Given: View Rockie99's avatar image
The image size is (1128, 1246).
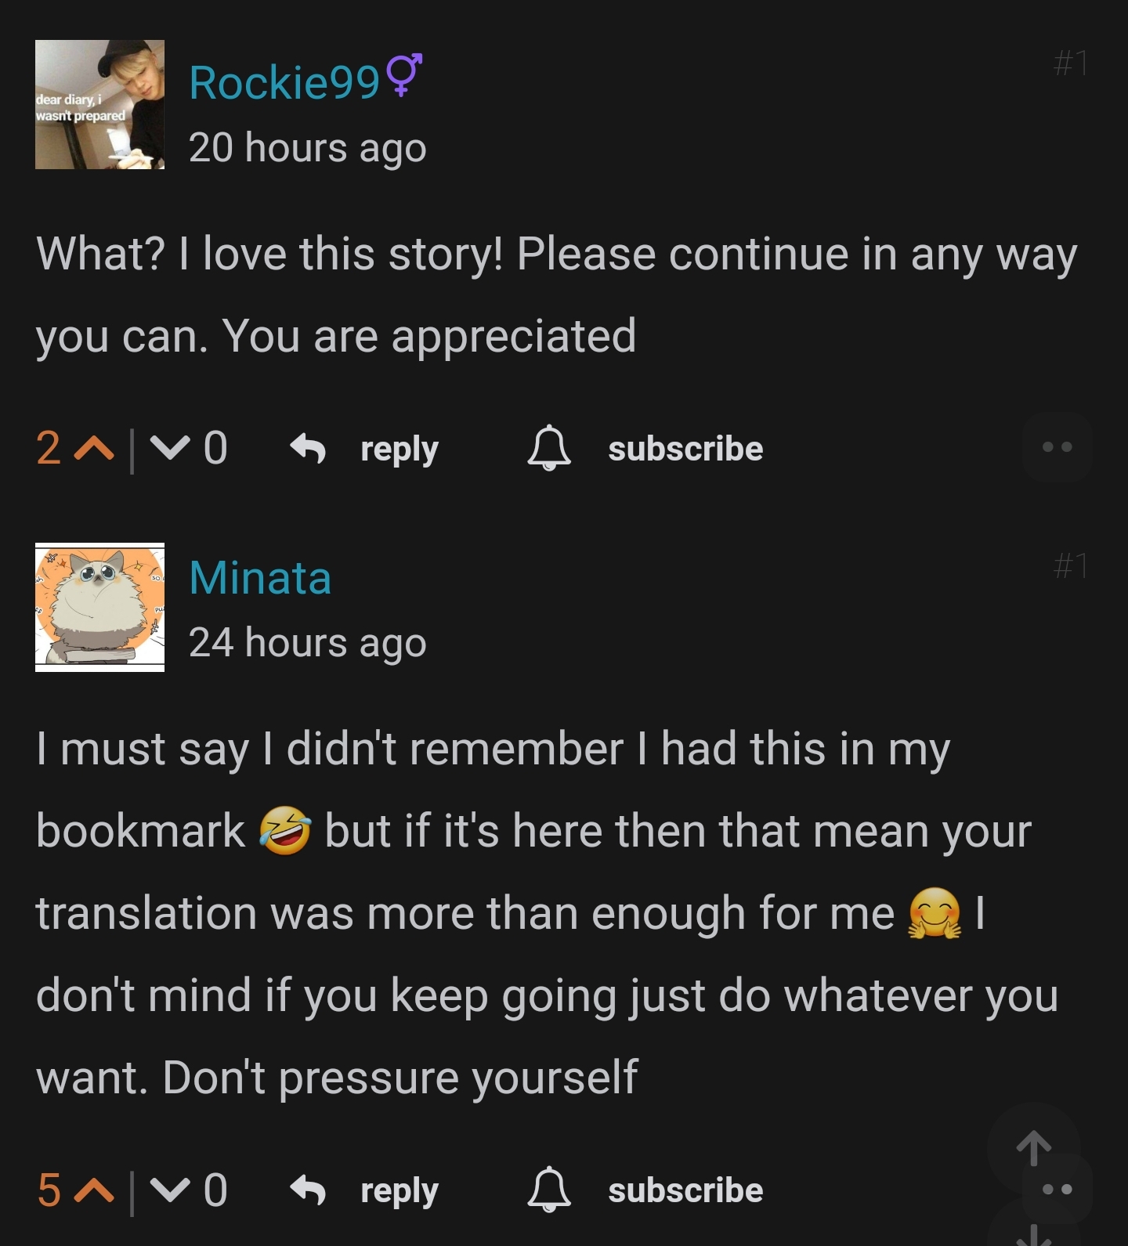Looking at the screenshot, I should (99, 104).
